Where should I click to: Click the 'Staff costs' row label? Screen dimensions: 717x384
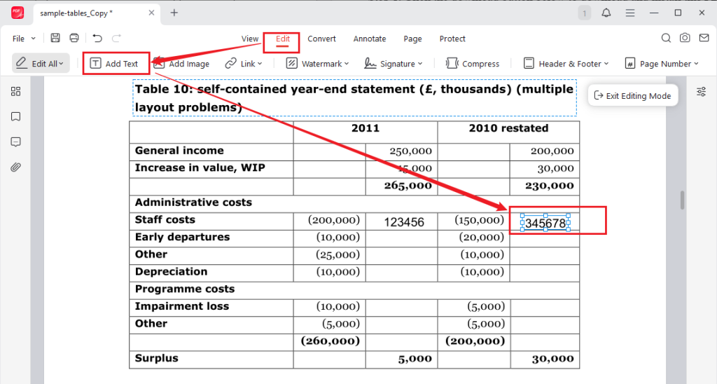[165, 220]
